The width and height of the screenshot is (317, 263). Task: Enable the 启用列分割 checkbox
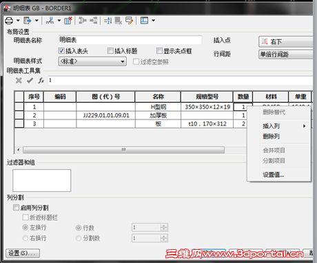click(x=16, y=208)
